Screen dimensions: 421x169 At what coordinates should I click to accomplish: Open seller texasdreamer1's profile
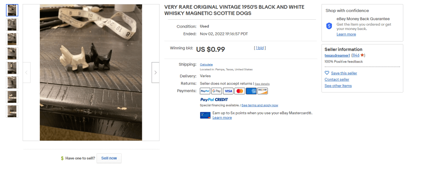click(337, 55)
